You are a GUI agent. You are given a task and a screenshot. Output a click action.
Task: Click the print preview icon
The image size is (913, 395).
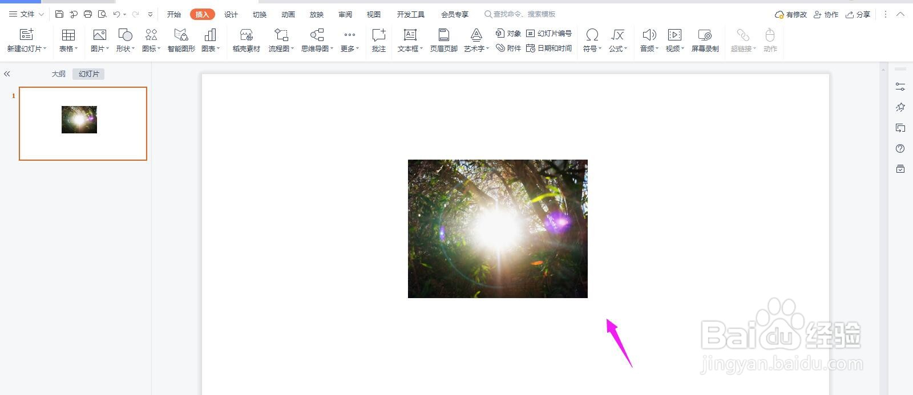102,14
